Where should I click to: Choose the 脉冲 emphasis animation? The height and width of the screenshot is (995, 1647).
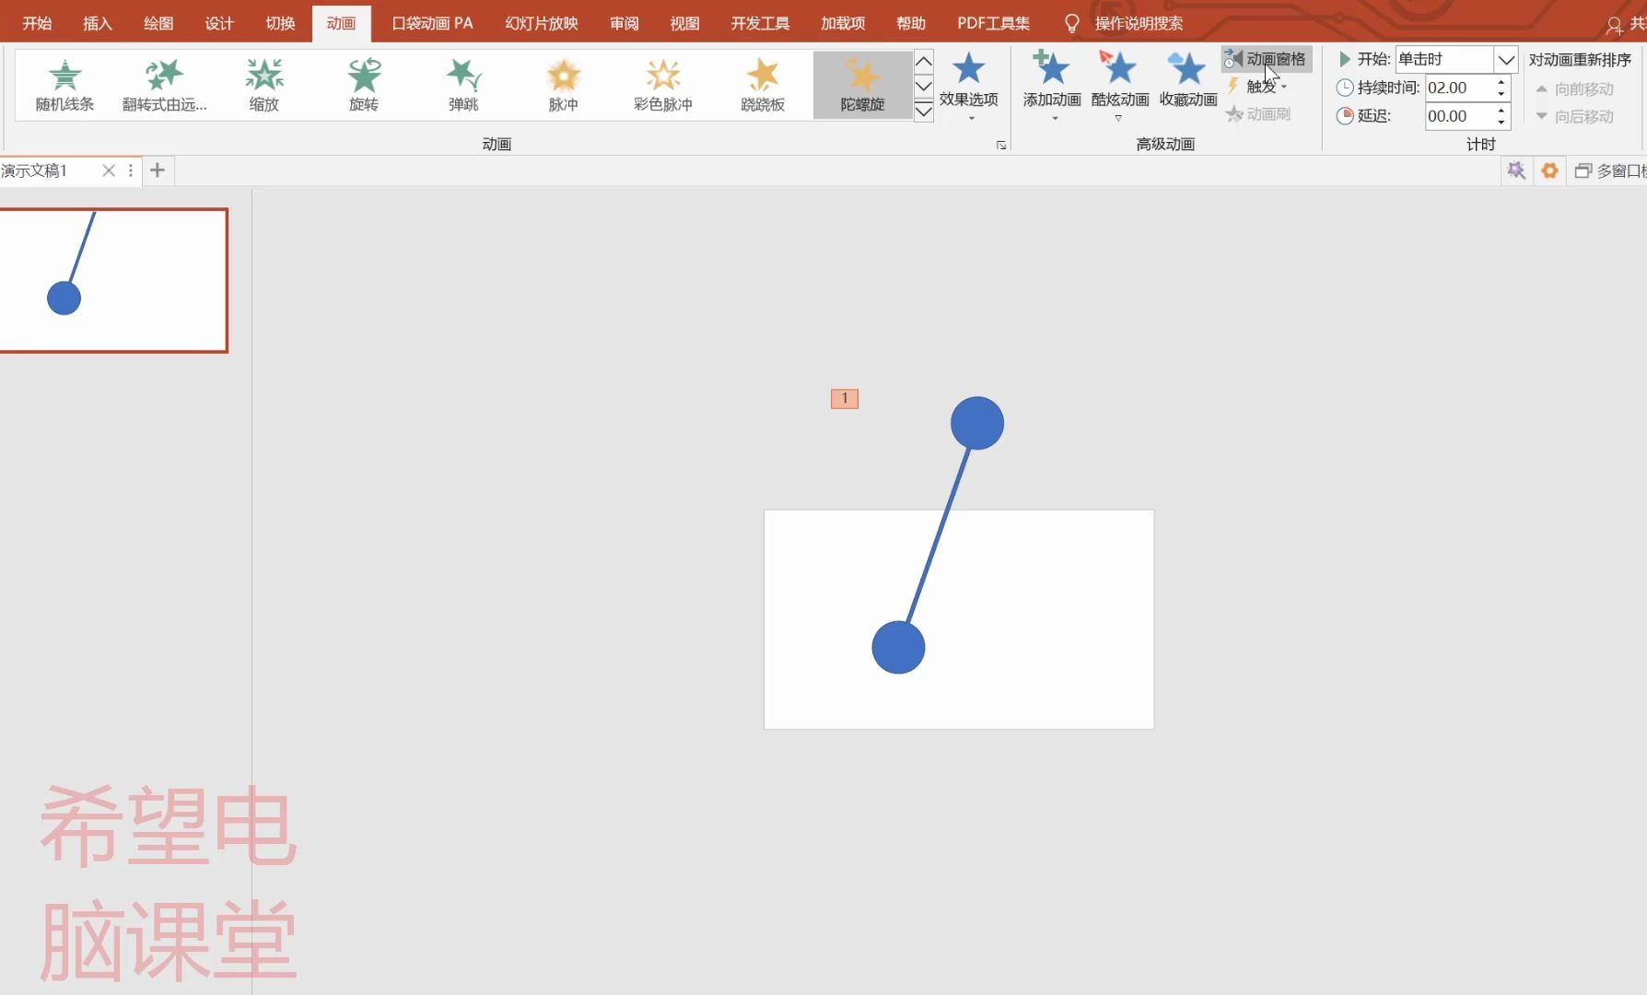[563, 85]
